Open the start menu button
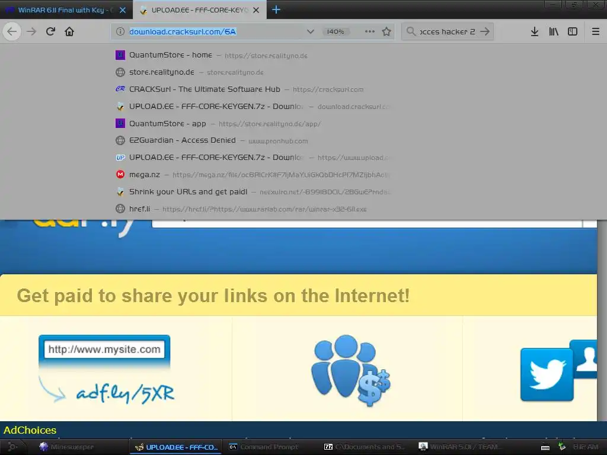The image size is (607, 455). pos(12,447)
